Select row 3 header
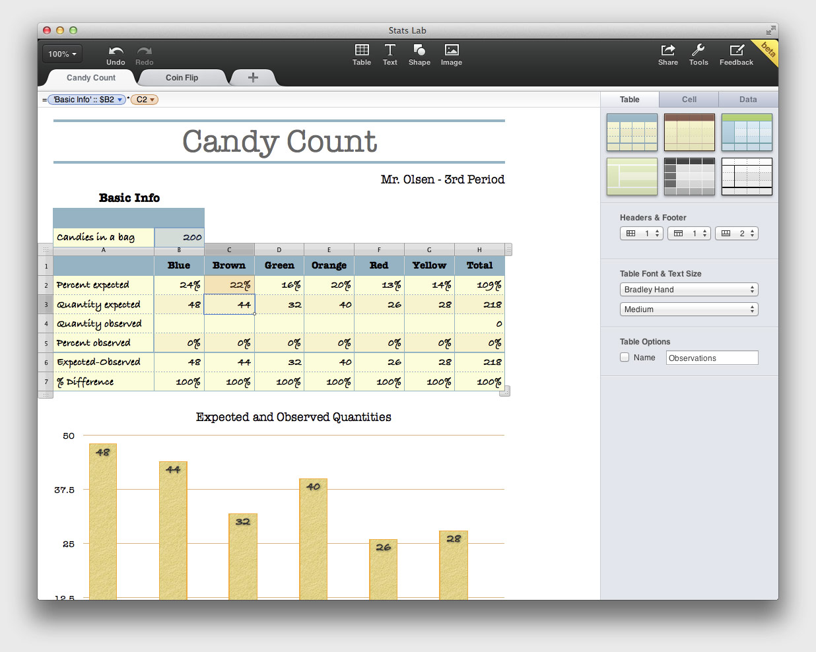Screen dimensions: 816x652 46,304
